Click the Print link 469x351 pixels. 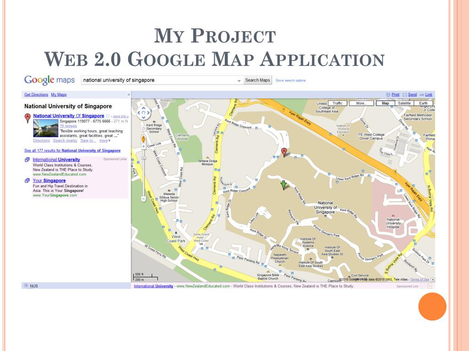[395, 95]
